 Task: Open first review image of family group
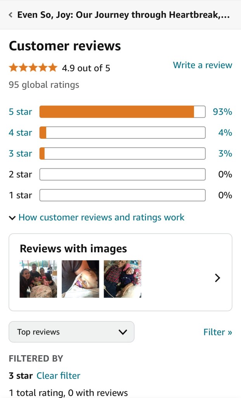[x=38, y=279]
